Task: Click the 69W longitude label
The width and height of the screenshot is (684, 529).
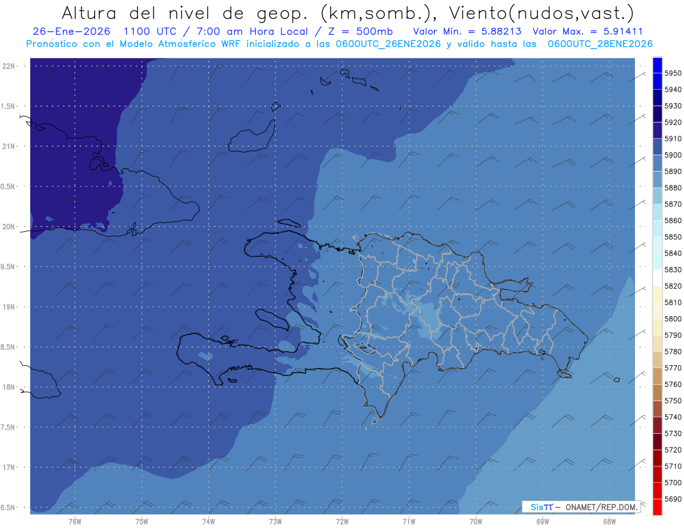Action: tap(543, 522)
